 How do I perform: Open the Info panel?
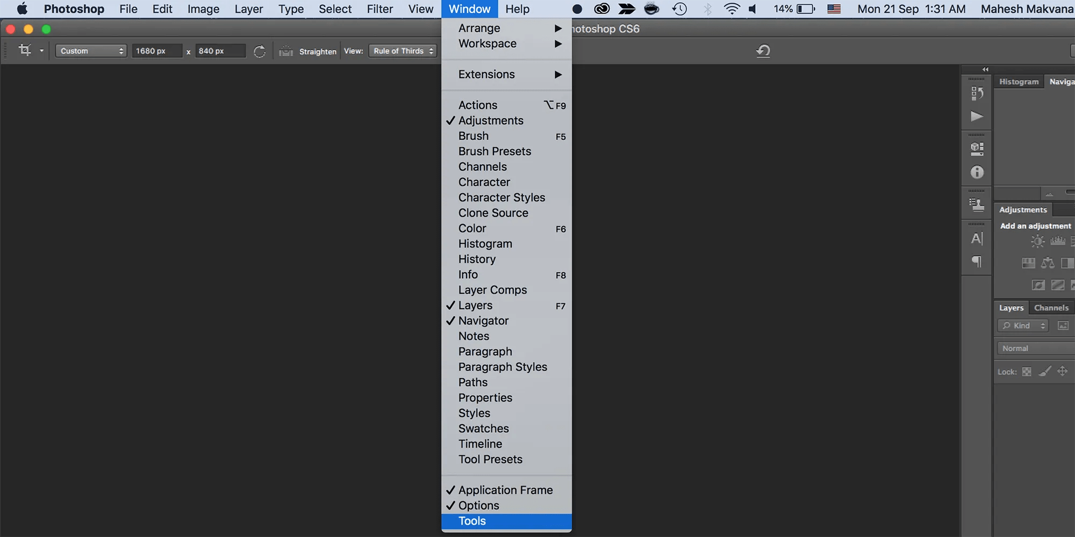[467, 274]
